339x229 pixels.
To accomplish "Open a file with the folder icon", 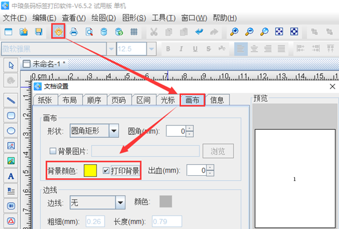I will pos(24,32).
